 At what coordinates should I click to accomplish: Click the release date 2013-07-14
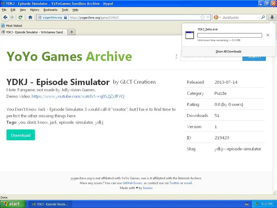click(x=226, y=82)
